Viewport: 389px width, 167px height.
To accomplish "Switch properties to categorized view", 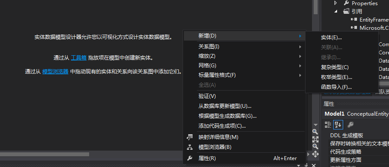I will pos(328,125).
